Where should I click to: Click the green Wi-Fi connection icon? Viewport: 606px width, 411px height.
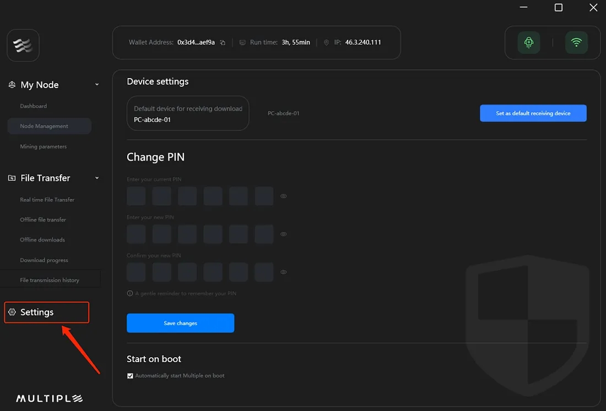coord(576,42)
